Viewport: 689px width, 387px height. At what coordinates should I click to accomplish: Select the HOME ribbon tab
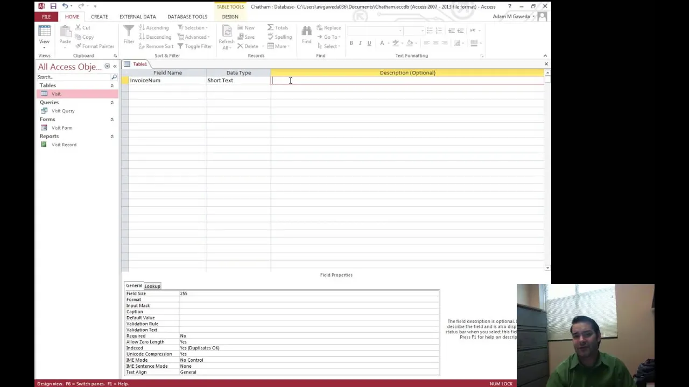(x=72, y=17)
